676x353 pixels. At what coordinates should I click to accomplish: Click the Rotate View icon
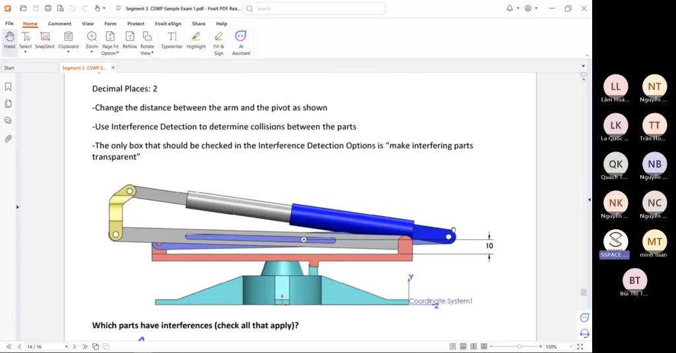click(147, 37)
